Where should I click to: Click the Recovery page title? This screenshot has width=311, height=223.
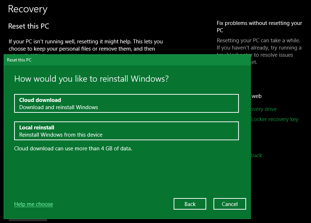pyautogui.click(x=28, y=9)
